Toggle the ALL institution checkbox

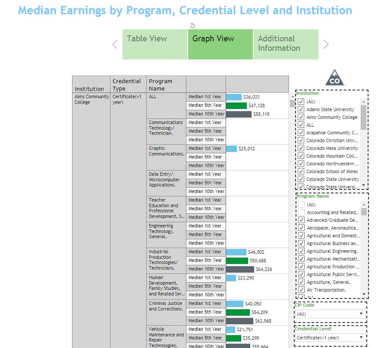coord(301,124)
